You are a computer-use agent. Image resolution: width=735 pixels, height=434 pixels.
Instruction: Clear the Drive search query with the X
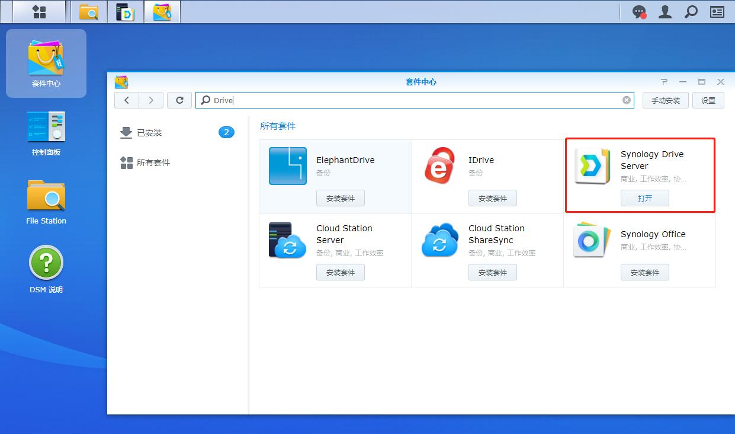pyautogui.click(x=626, y=100)
